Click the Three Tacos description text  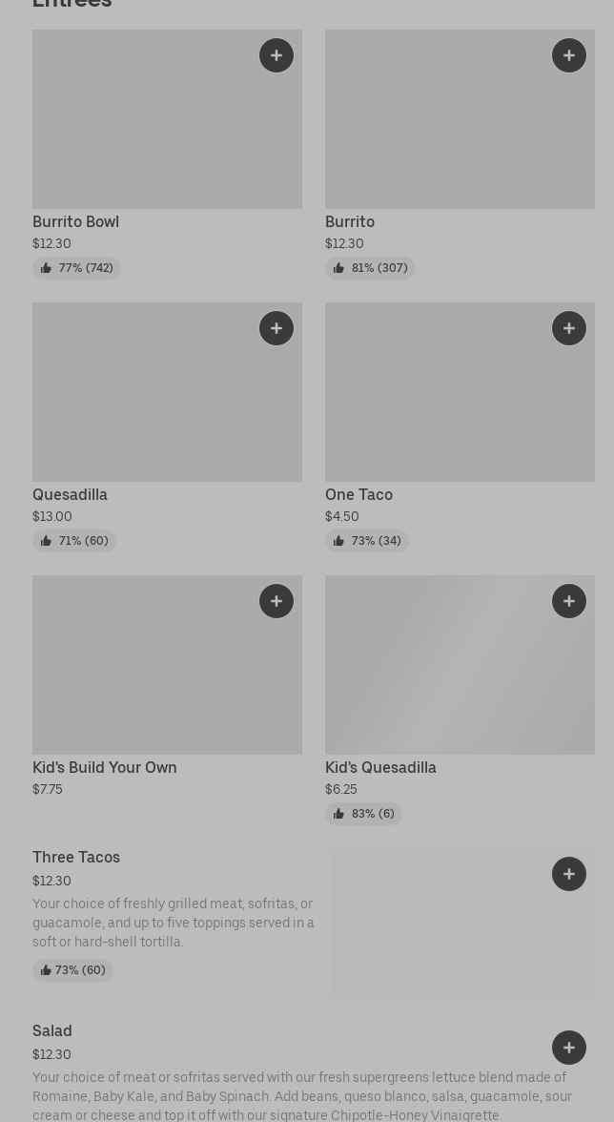click(174, 923)
